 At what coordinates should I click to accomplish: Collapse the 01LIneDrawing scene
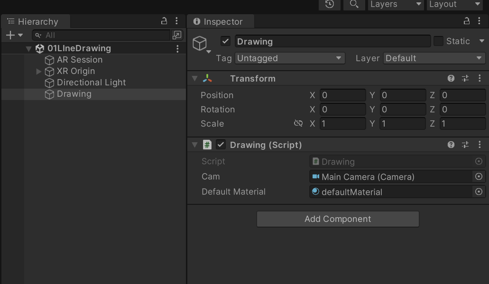point(28,49)
